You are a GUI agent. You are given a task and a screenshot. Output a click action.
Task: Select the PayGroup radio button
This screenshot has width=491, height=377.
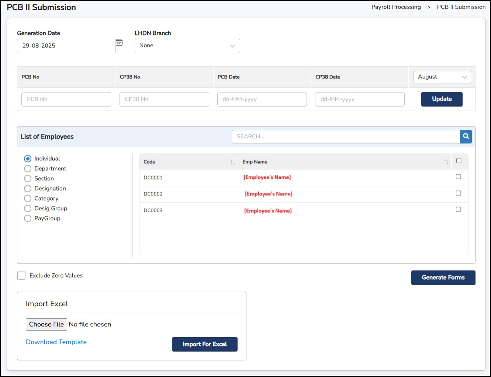(x=28, y=219)
